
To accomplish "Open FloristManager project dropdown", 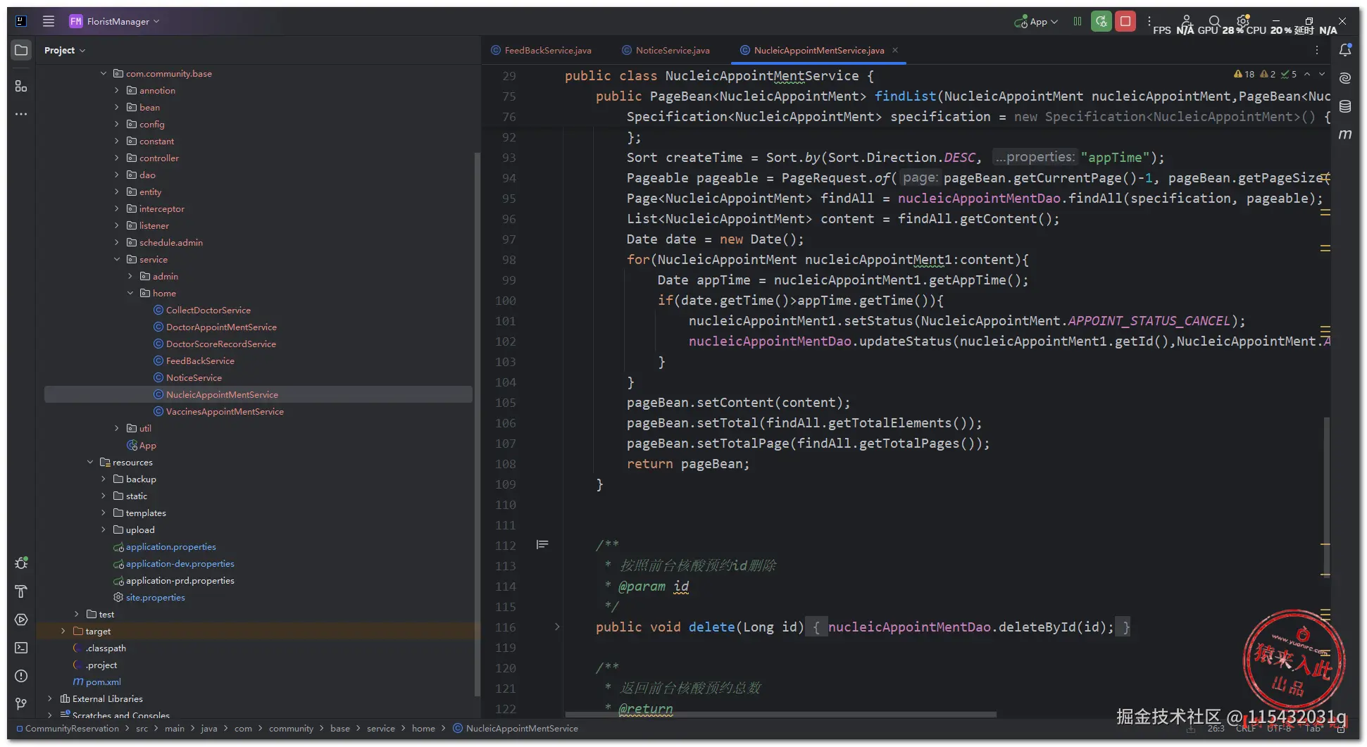I will 115,21.
